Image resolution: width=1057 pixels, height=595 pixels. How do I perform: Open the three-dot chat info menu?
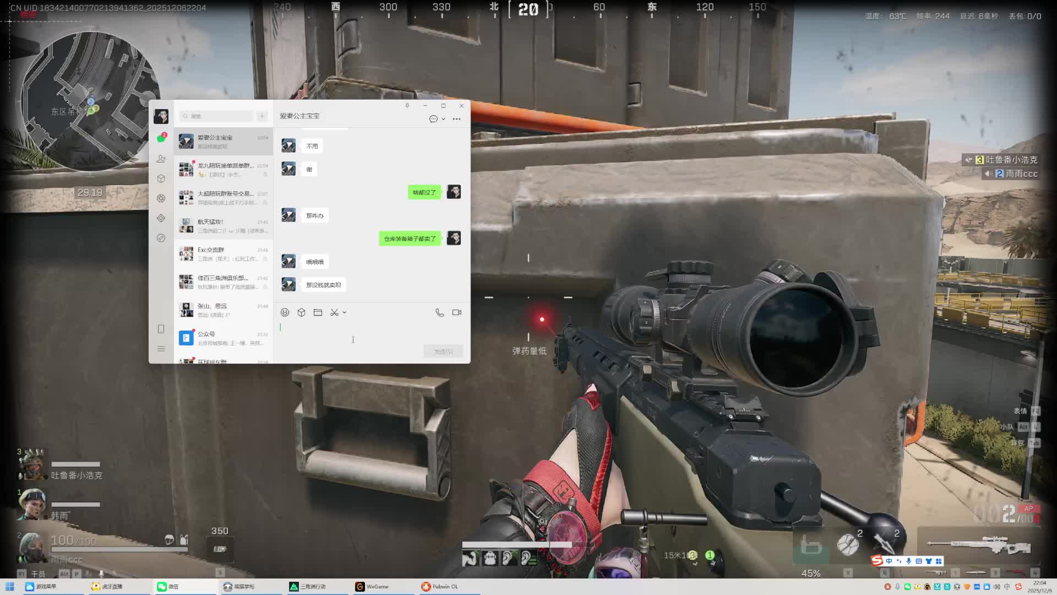[456, 119]
